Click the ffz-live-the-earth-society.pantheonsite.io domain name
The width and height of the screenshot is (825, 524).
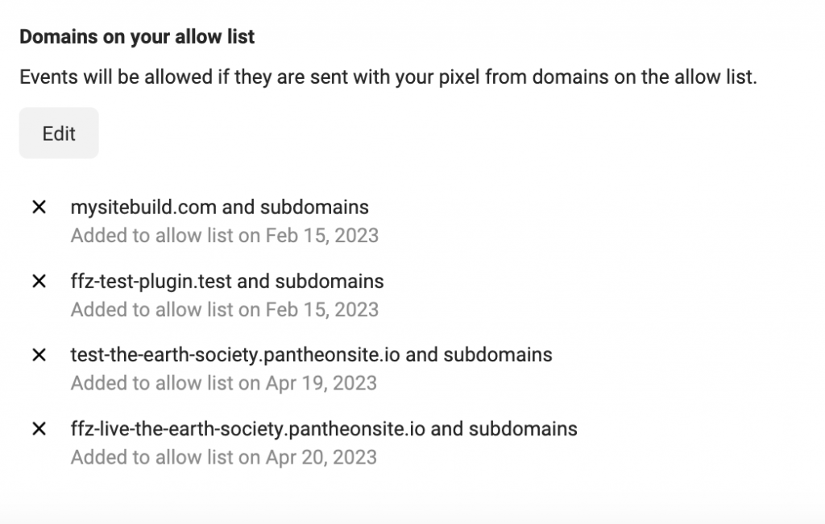tap(247, 429)
